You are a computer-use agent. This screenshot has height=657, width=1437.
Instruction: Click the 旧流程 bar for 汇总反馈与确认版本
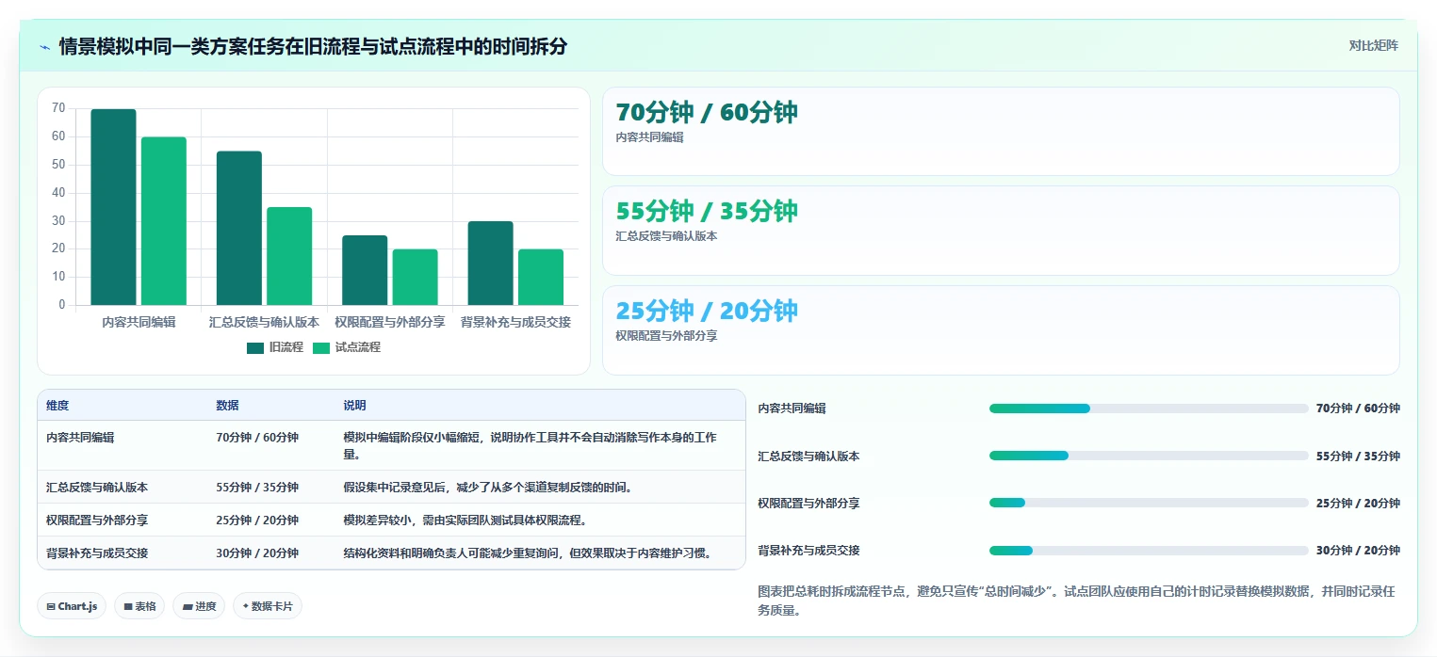(x=239, y=228)
